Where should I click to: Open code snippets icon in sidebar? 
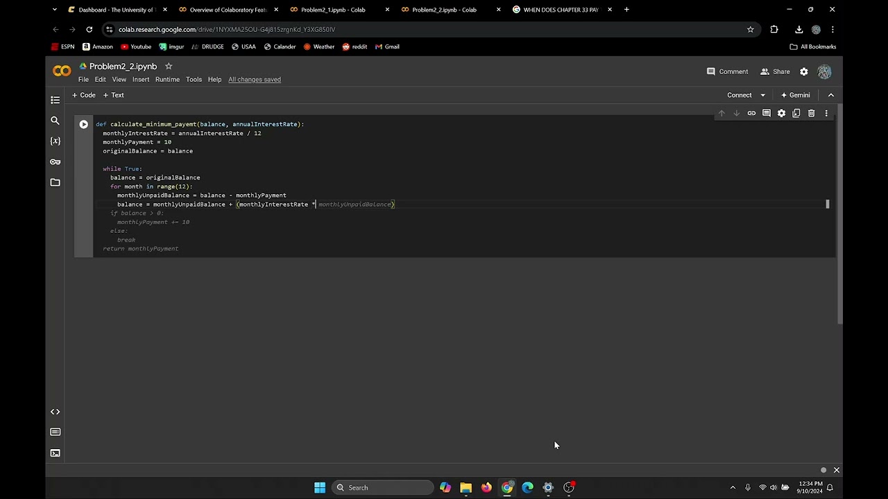coord(55,412)
